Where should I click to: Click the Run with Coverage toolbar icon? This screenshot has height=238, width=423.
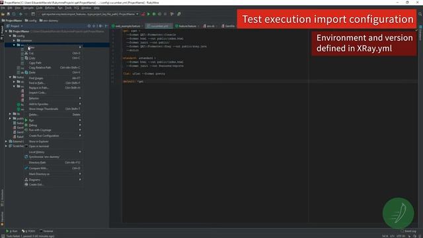click(x=160, y=14)
